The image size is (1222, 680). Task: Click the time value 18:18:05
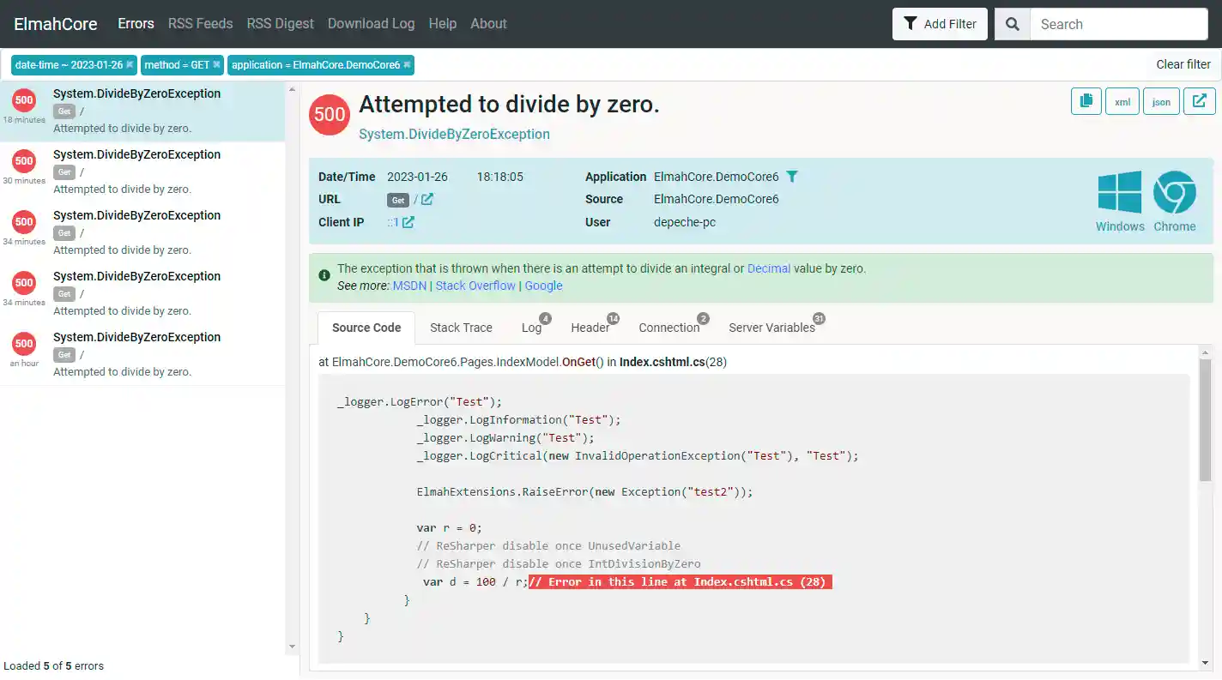pyautogui.click(x=500, y=177)
